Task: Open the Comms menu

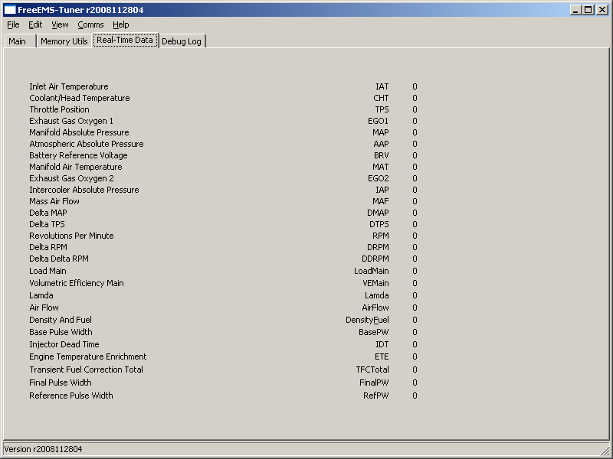Action: coord(90,24)
